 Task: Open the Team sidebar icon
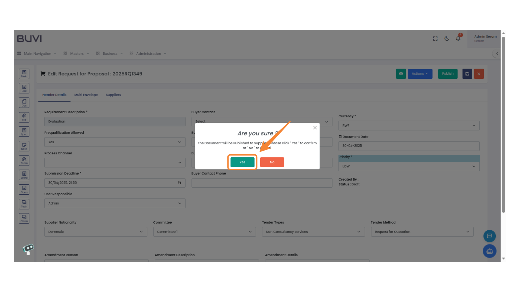click(x=24, y=161)
